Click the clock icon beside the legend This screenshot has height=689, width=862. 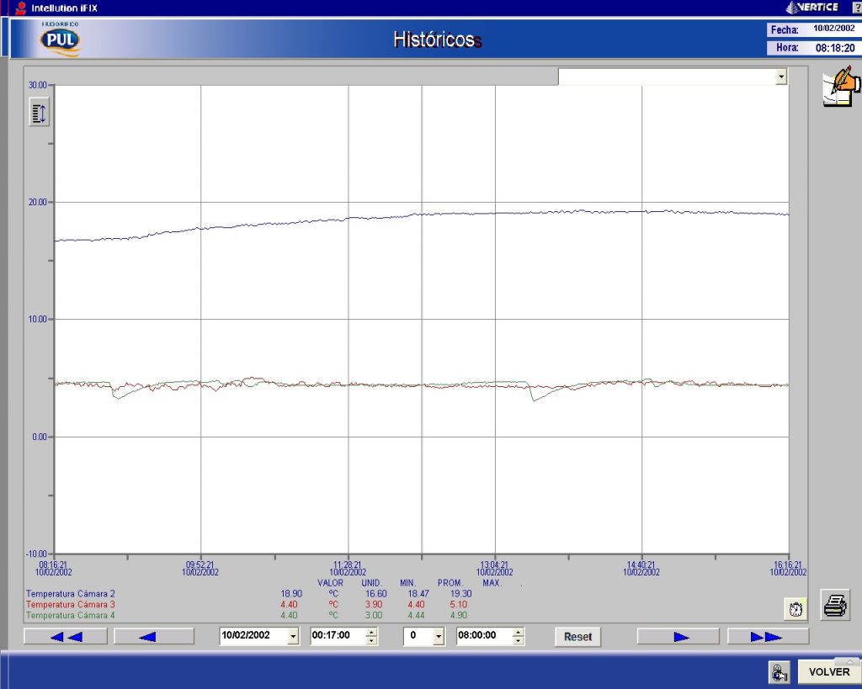795,608
